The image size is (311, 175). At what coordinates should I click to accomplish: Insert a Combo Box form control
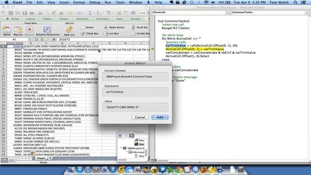(140, 34)
